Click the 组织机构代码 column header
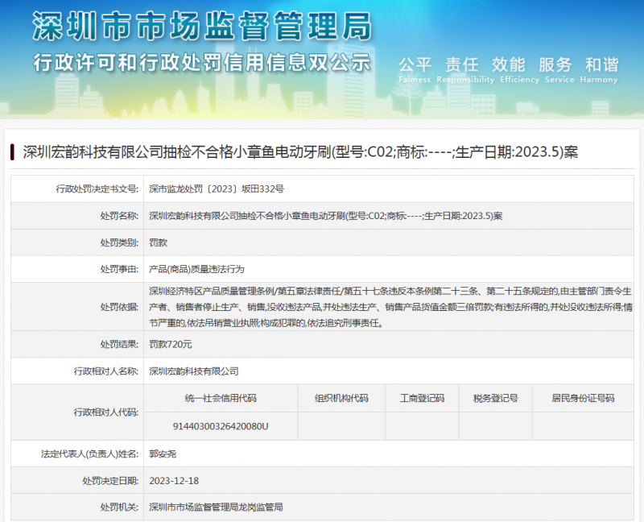644x522 pixels. 341,398
